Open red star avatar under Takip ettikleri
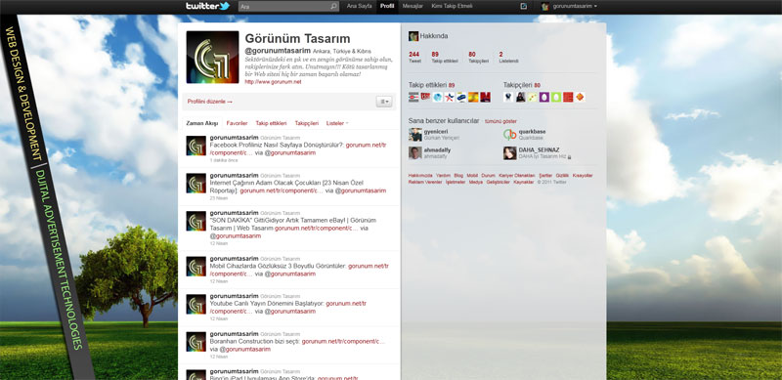 450,97
